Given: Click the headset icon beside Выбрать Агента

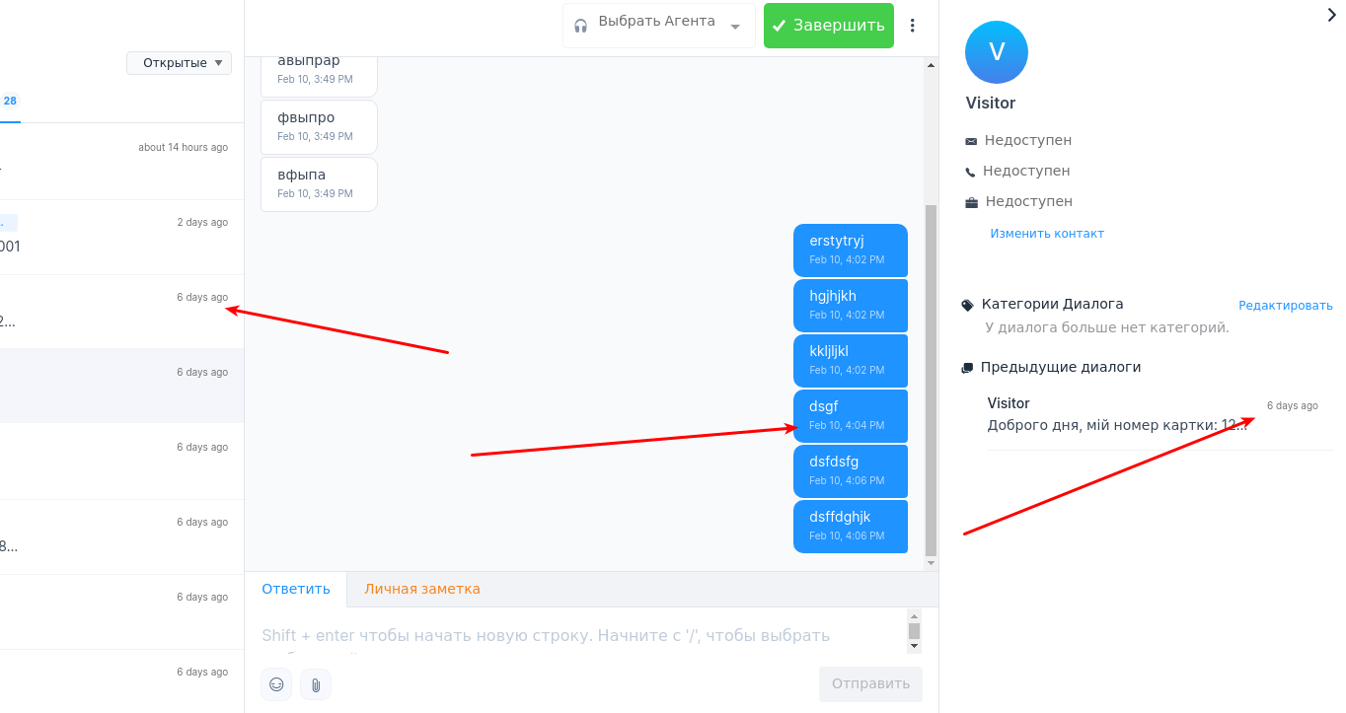Looking at the screenshot, I should click(x=582, y=25).
